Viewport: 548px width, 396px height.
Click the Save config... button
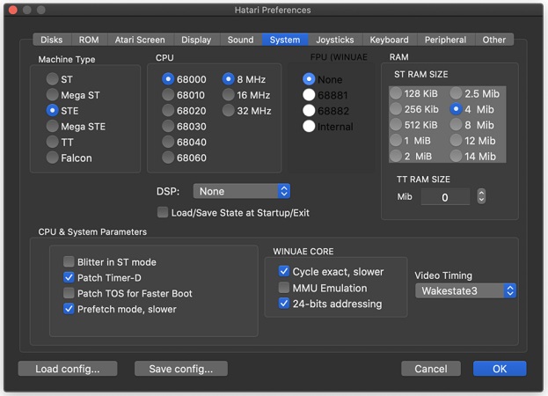(x=181, y=369)
